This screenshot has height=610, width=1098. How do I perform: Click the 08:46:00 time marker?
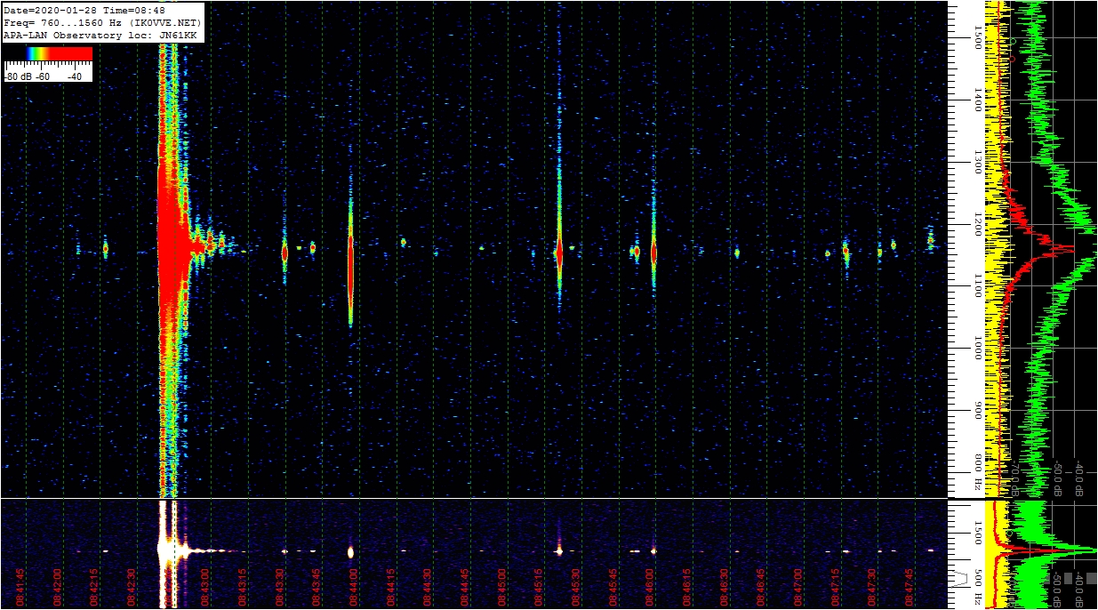[649, 587]
